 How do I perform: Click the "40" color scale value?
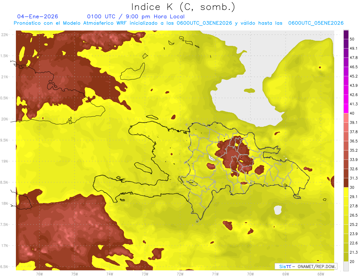point(352,113)
